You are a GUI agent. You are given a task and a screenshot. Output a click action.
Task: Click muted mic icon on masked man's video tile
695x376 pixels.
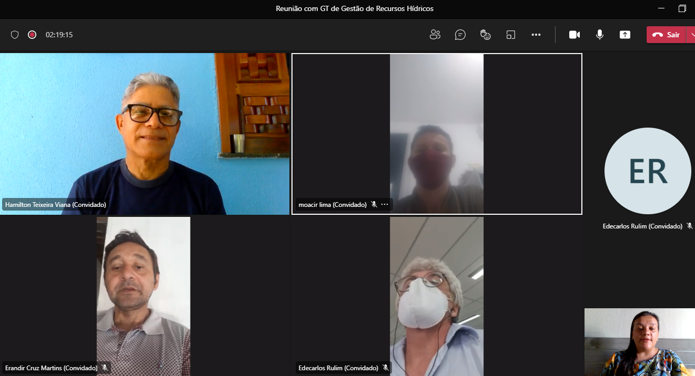386,368
